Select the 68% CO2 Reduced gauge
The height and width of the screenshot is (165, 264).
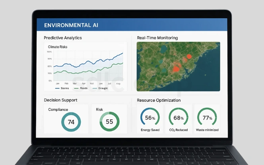pyautogui.click(x=176, y=118)
